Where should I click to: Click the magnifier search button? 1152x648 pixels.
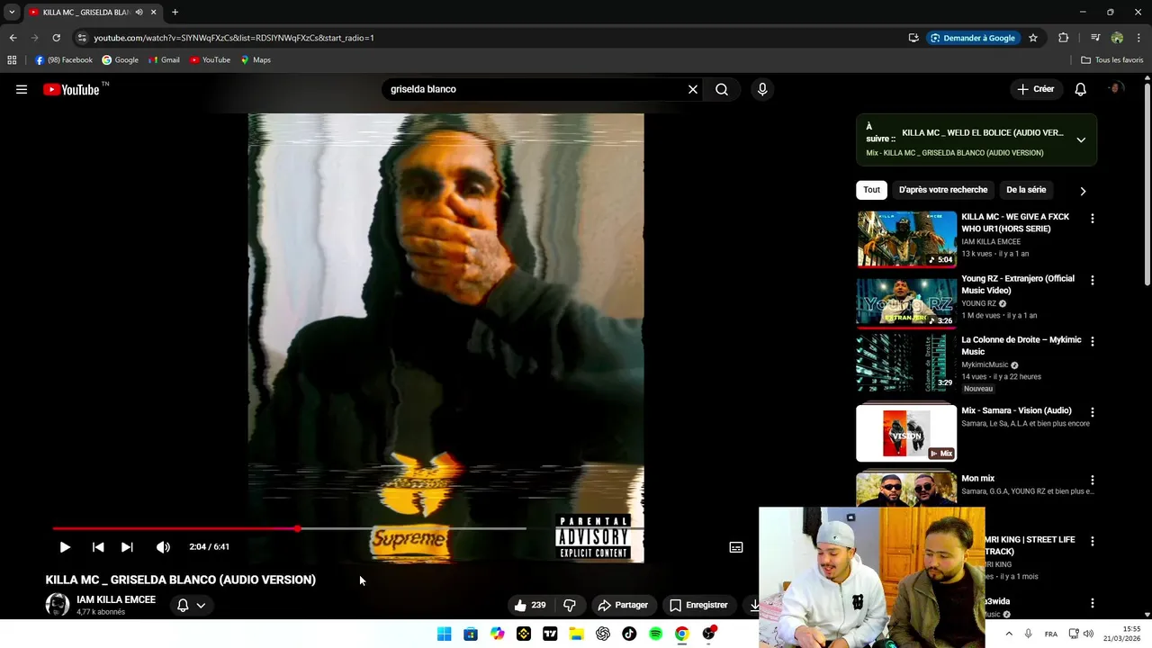click(722, 89)
